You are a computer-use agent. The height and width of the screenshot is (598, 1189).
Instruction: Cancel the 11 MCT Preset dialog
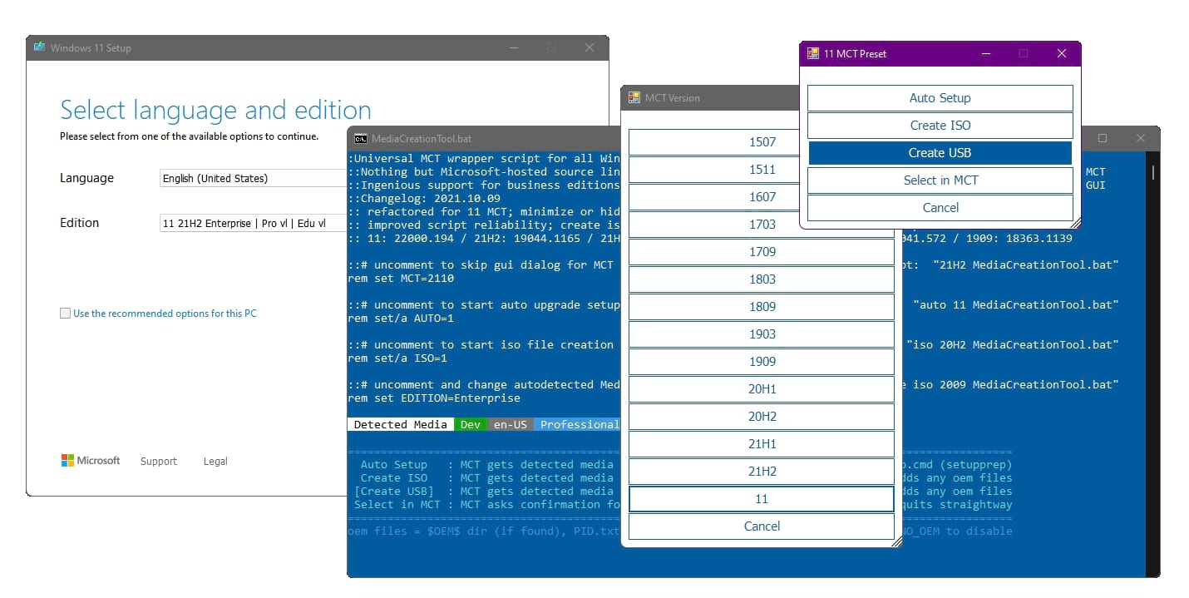point(940,208)
